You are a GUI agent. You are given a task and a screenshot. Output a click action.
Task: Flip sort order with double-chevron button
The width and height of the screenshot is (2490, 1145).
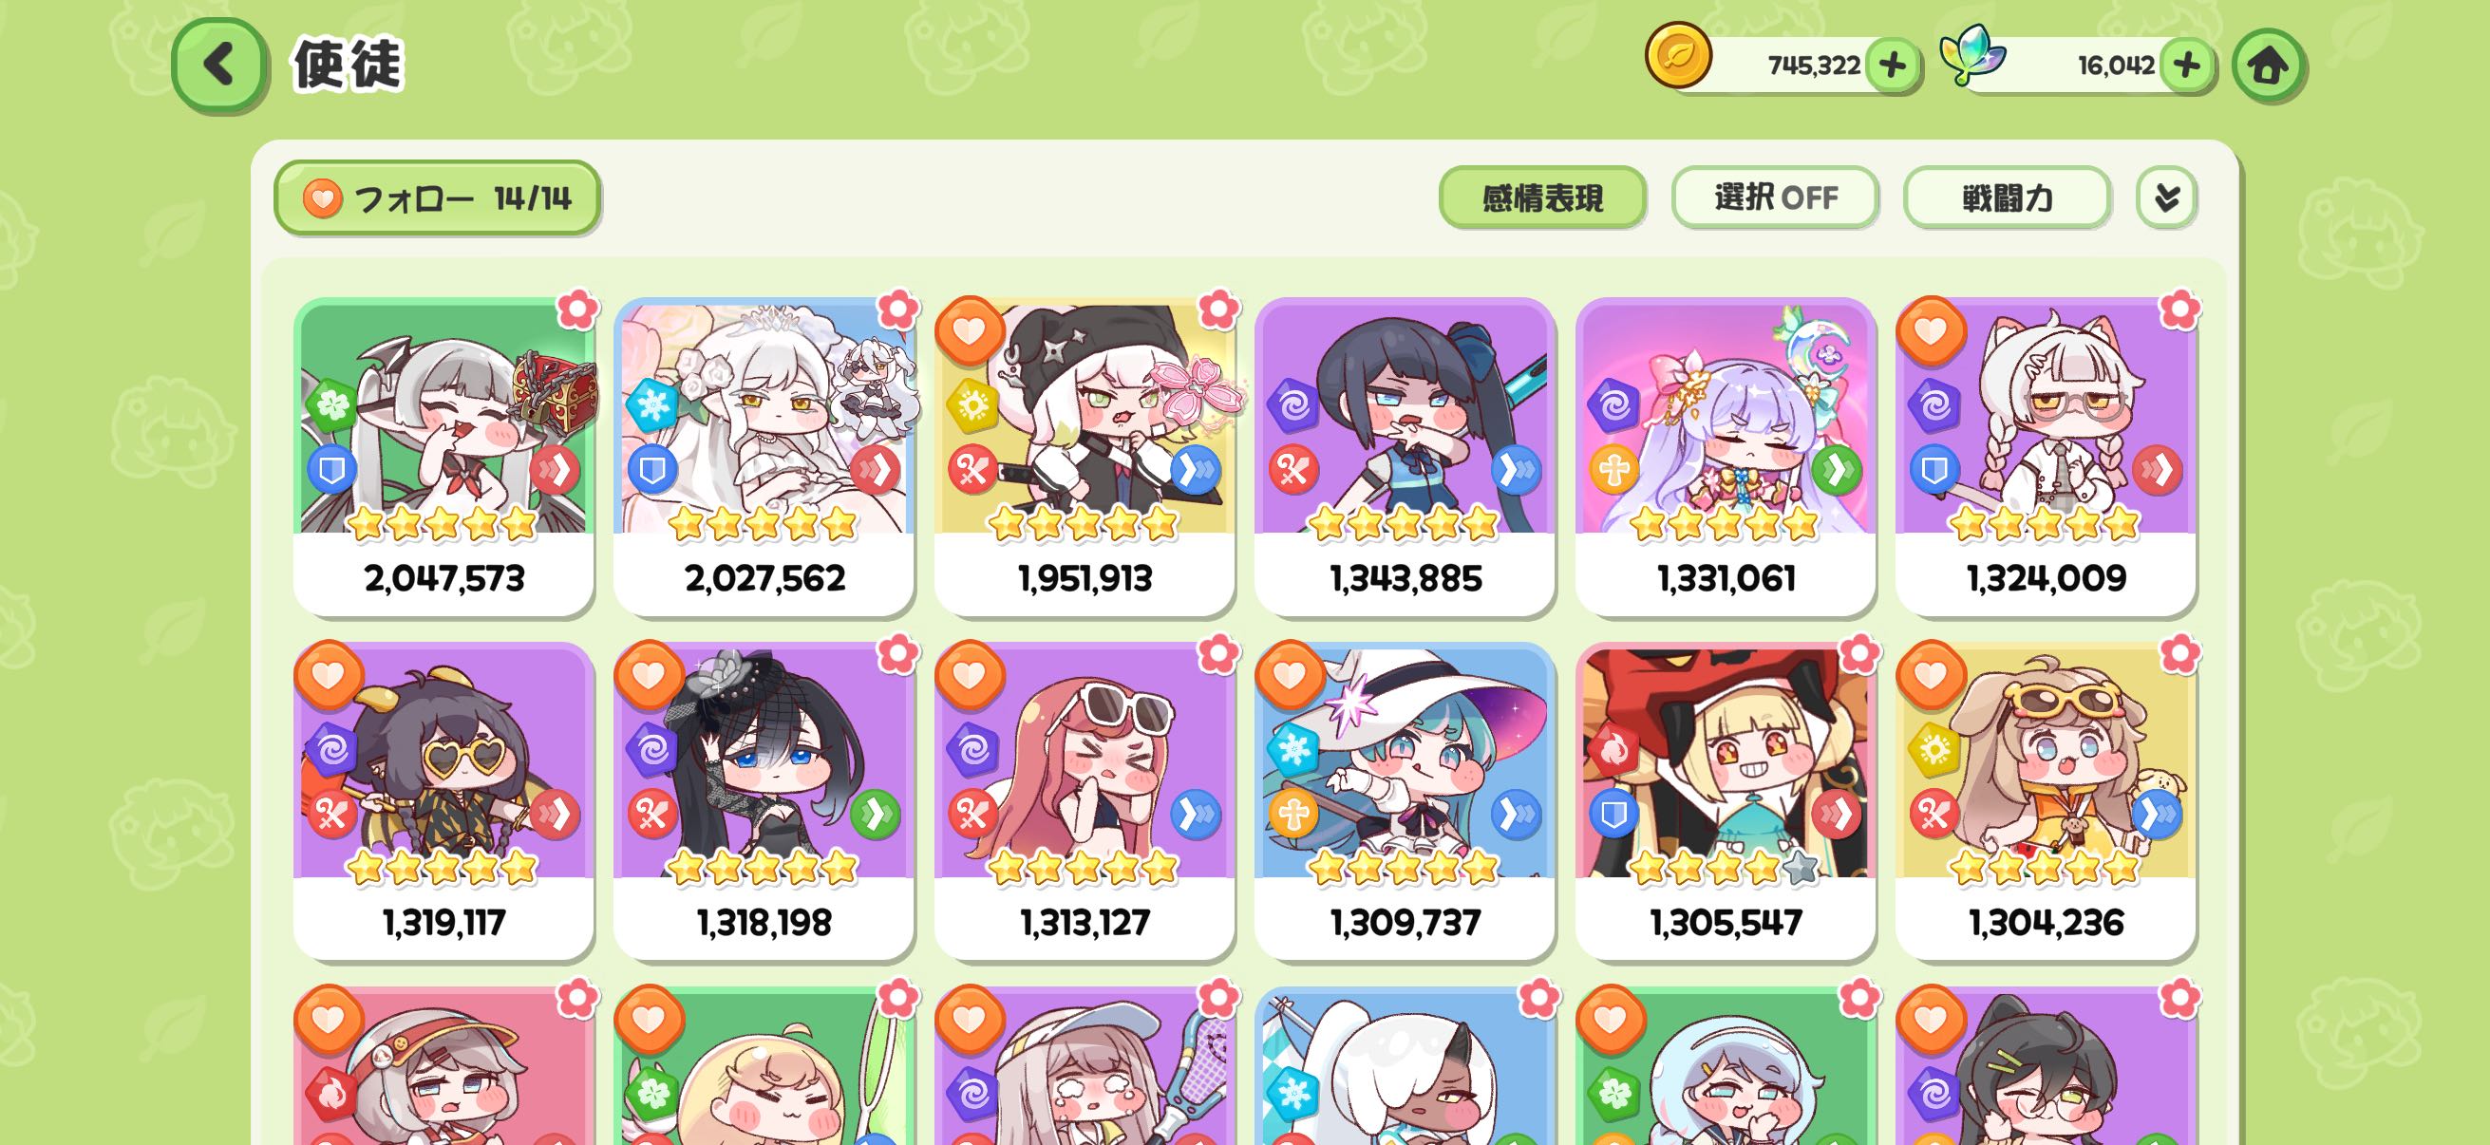pyautogui.click(x=2166, y=198)
